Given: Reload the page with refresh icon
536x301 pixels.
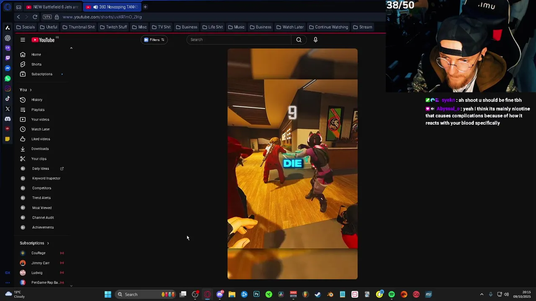Looking at the screenshot, I should (x=35, y=17).
